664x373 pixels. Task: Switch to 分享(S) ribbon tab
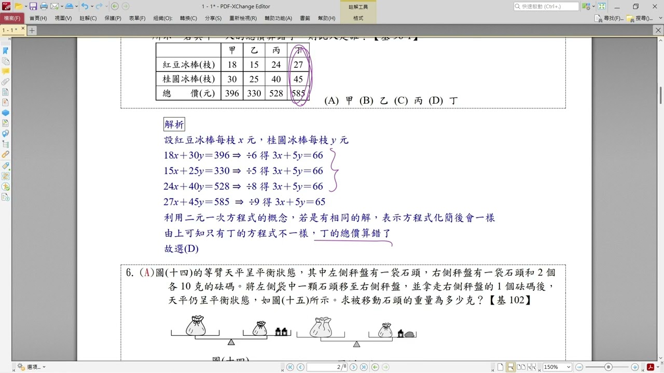coord(213,18)
